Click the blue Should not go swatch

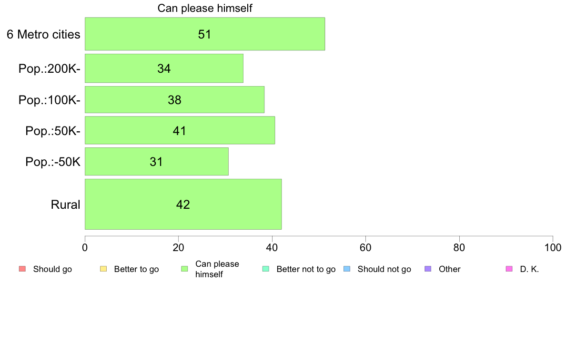pos(347,269)
